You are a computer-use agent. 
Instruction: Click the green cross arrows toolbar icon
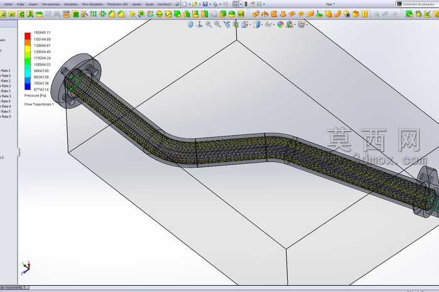(x=102, y=14)
